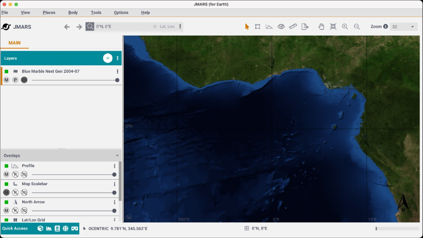Click the coordinate search input field

point(123,26)
